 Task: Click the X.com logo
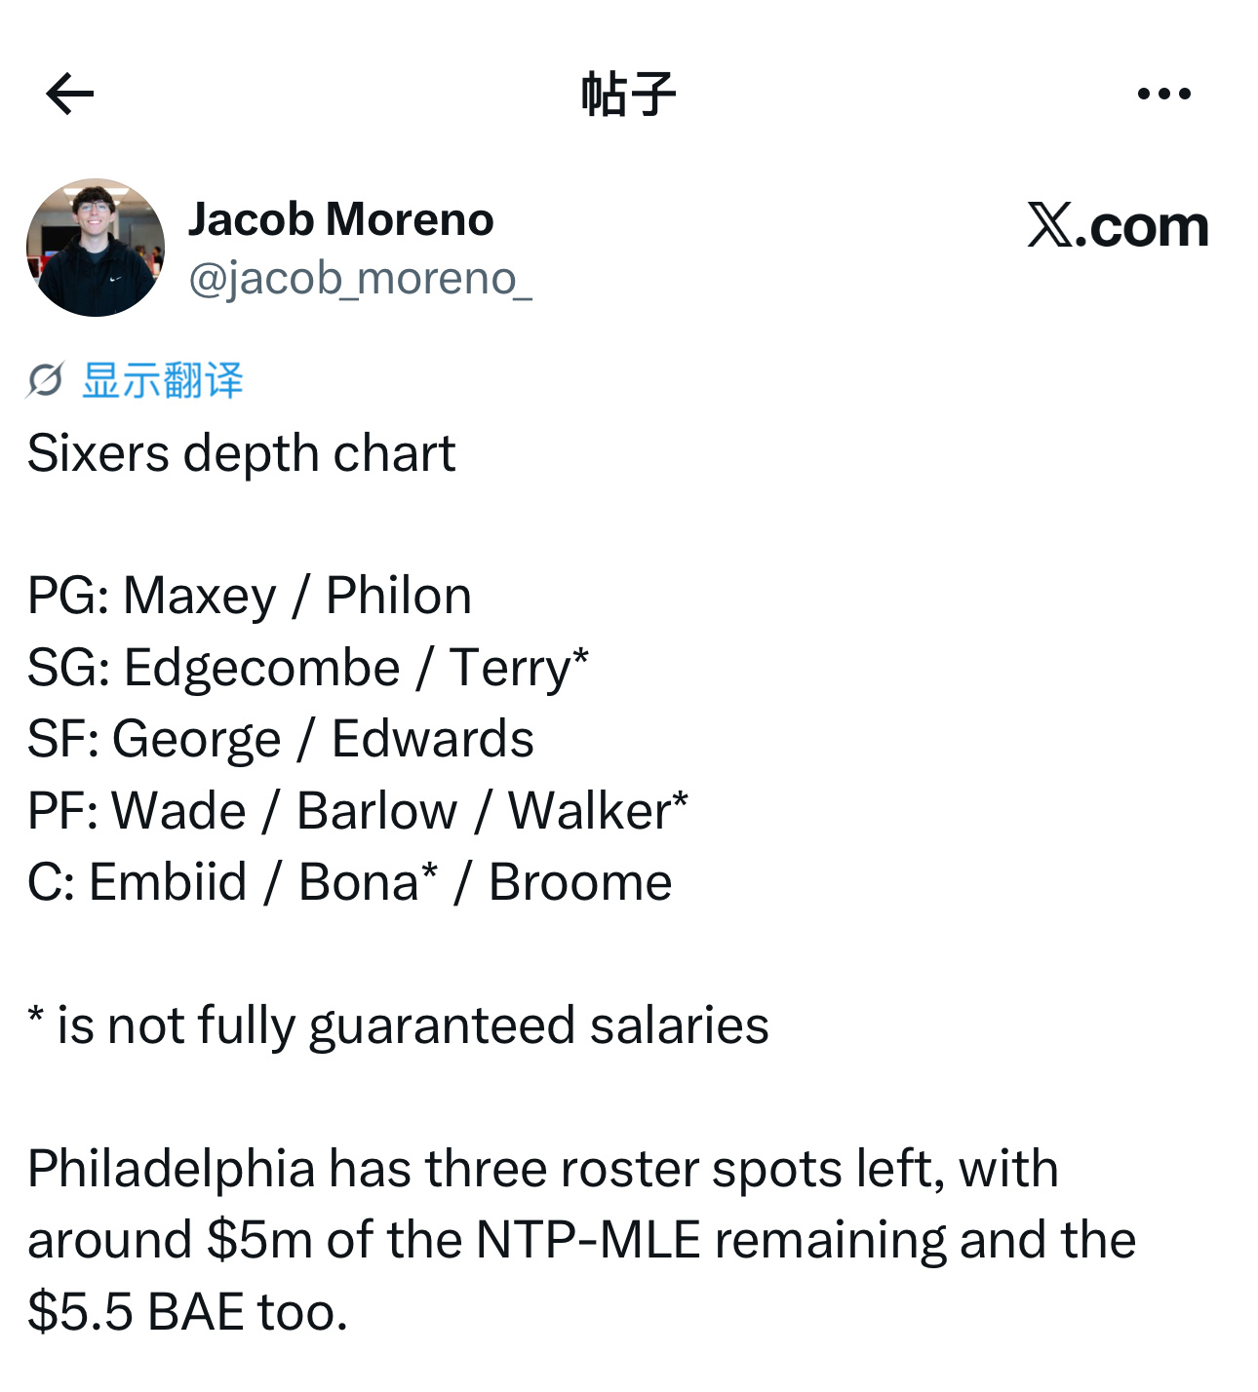1119,226
